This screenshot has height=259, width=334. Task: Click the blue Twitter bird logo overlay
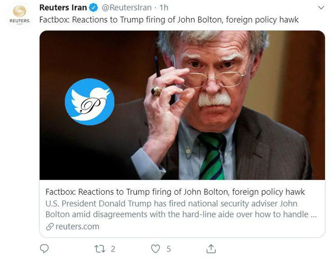coord(90,102)
